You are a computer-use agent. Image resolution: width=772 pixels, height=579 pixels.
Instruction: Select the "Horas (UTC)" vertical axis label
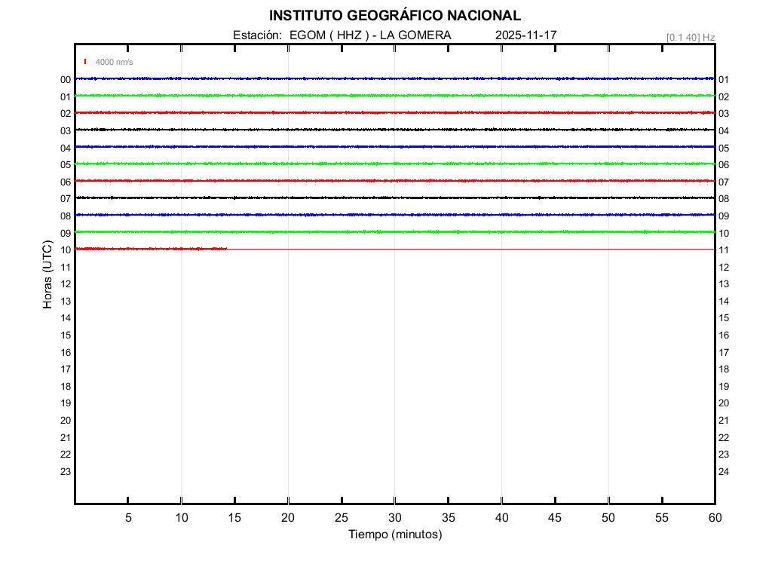pyautogui.click(x=47, y=275)
